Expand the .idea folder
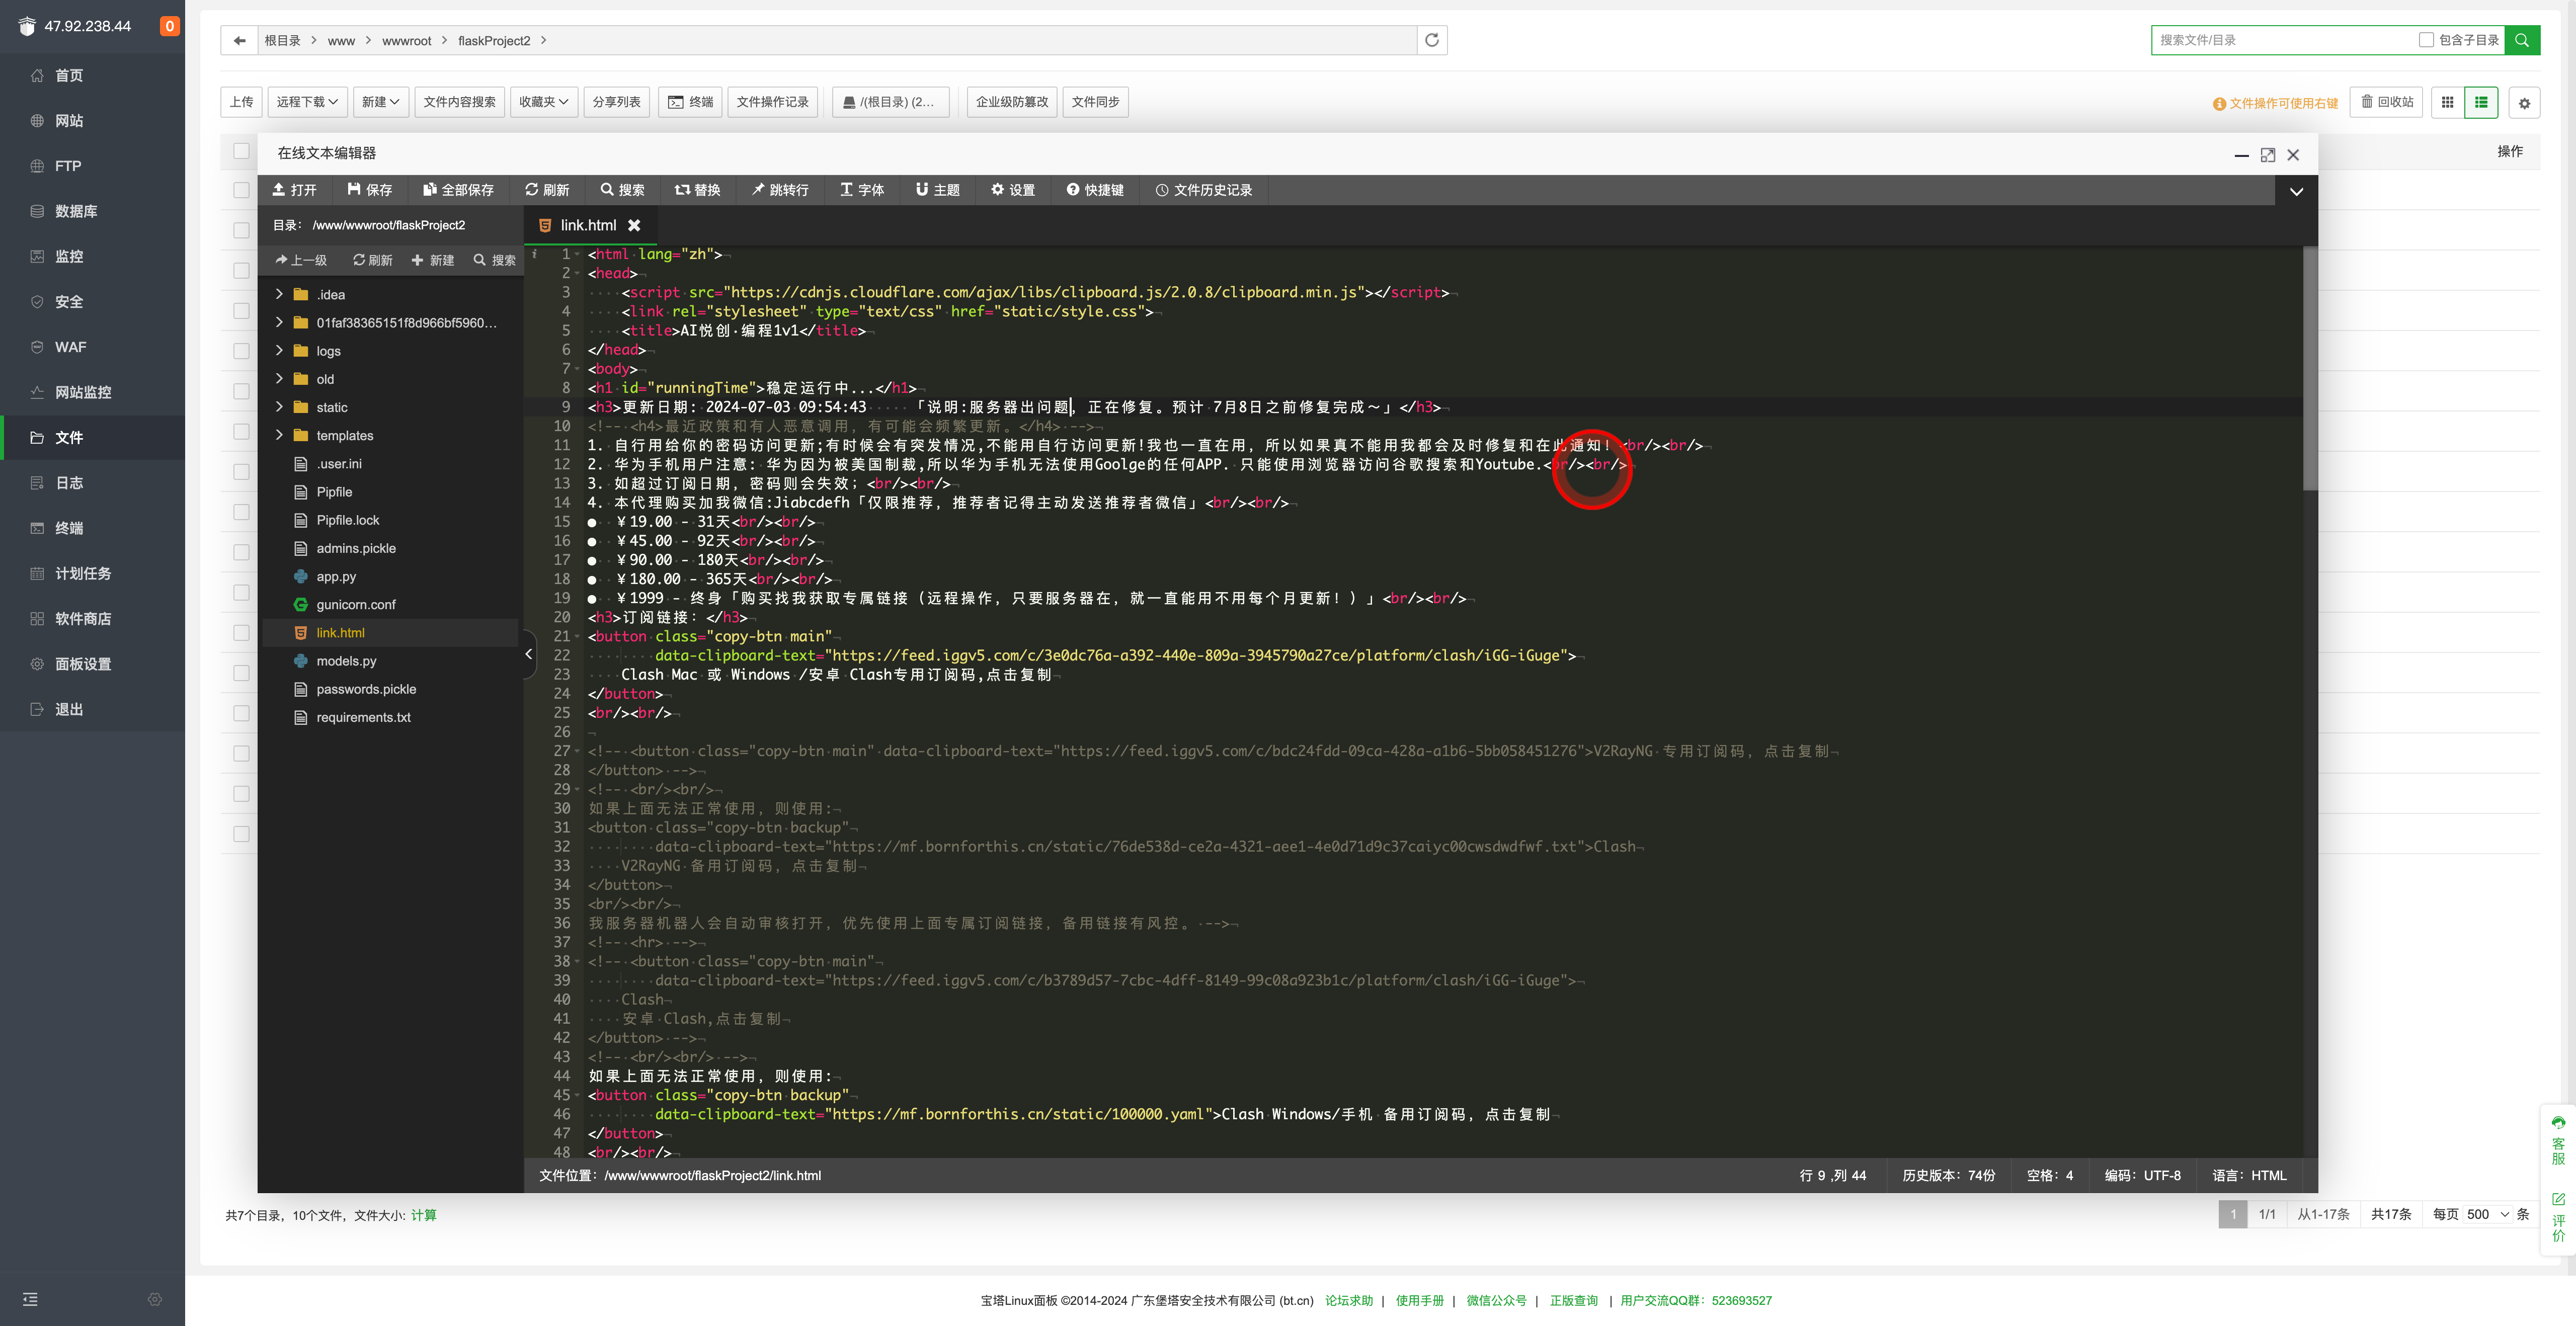Screen dimensions: 2576x1326 coord(279,294)
